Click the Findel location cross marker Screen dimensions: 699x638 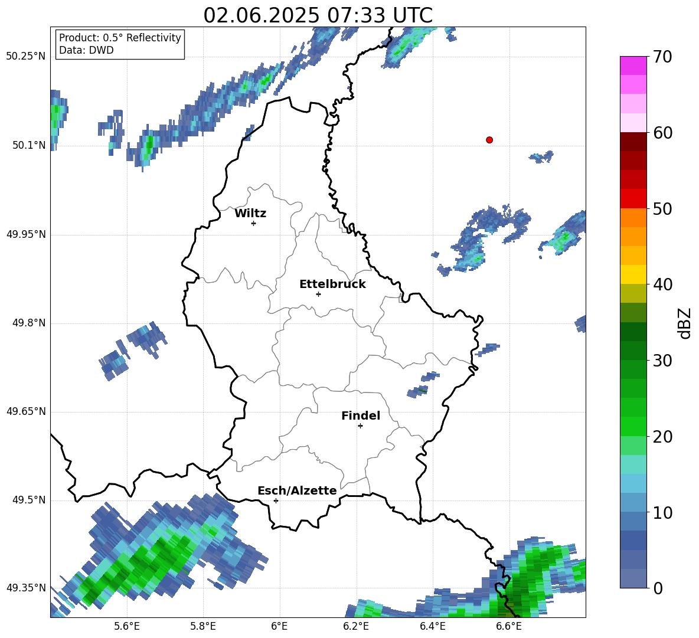(x=360, y=426)
